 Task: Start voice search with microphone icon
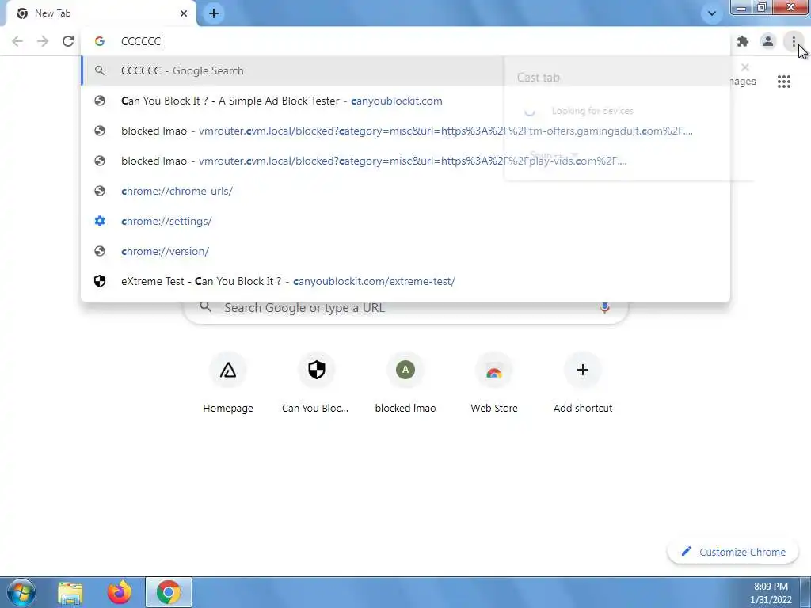click(x=604, y=308)
